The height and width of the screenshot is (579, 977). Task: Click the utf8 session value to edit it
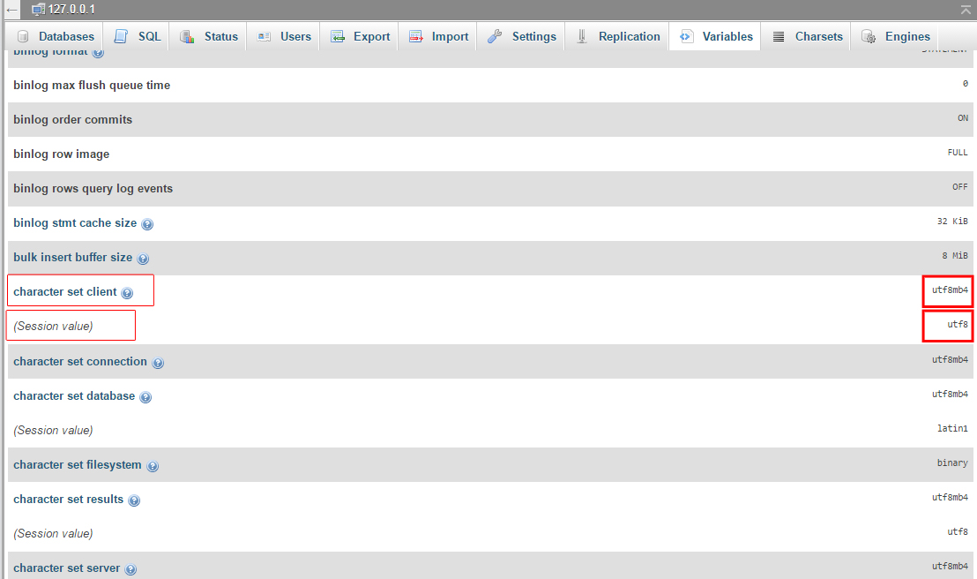(x=957, y=325)
